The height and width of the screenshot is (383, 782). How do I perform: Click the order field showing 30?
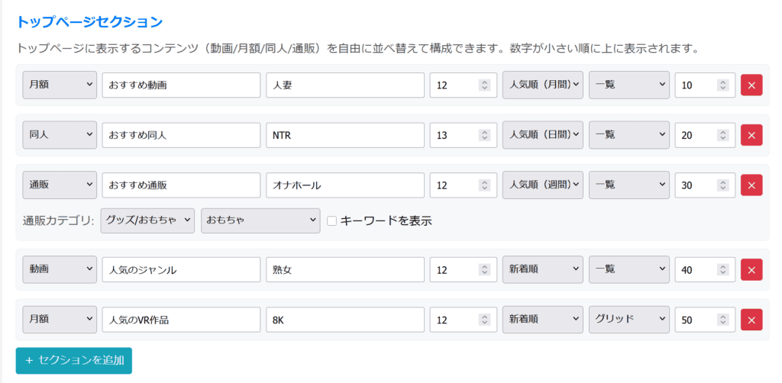click(x=696, y=185)
